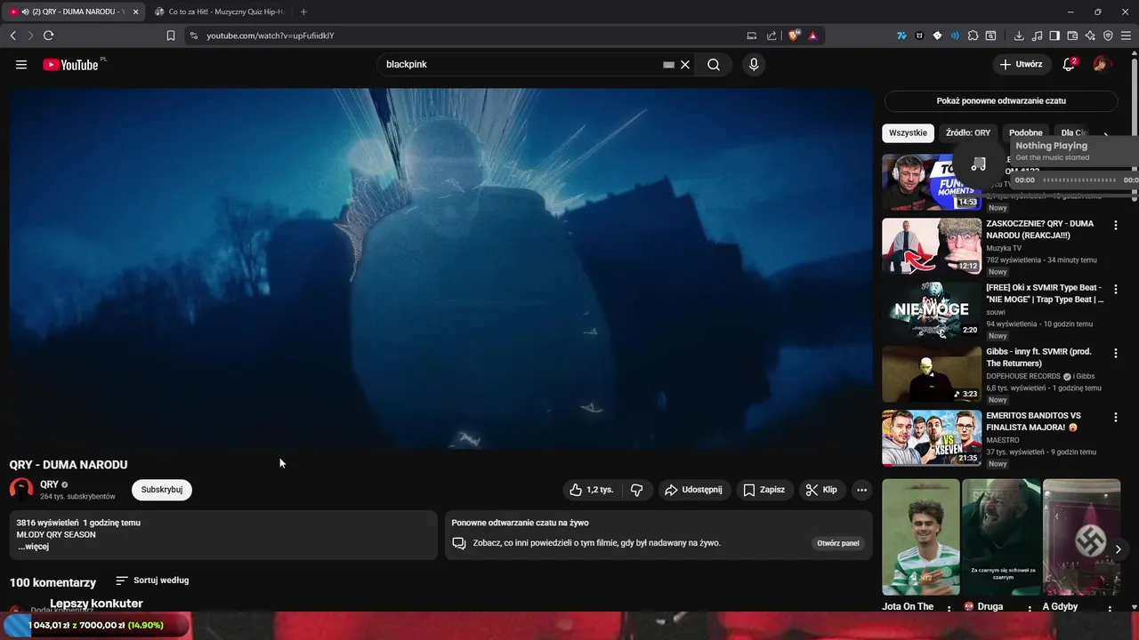
Task: Open the NIE MOGE type beat thumbnail
Action: (932, 310)
